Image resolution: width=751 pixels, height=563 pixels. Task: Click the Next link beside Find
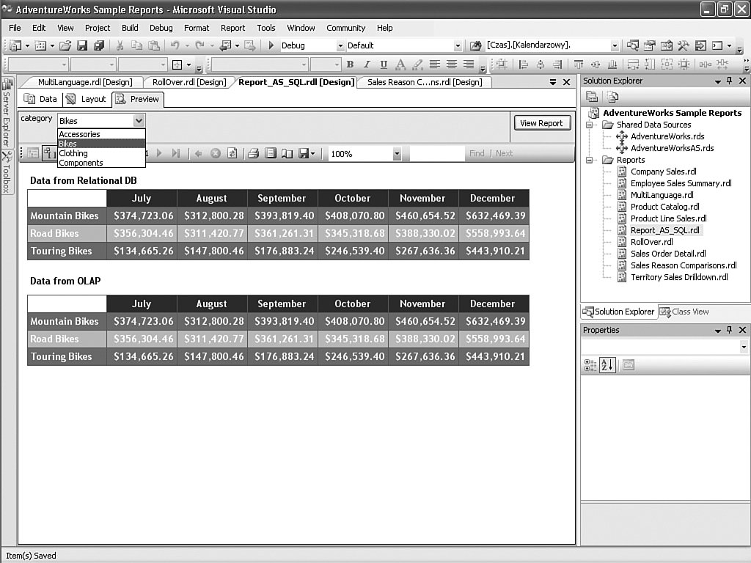504,153
